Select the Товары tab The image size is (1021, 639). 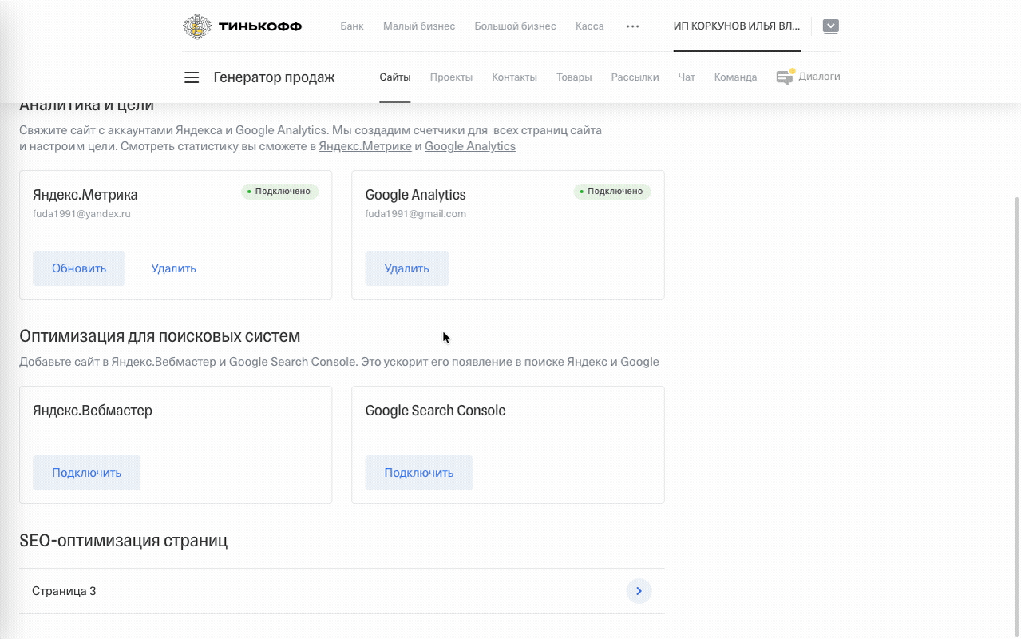pyautogui.click(x=574, y=77)
